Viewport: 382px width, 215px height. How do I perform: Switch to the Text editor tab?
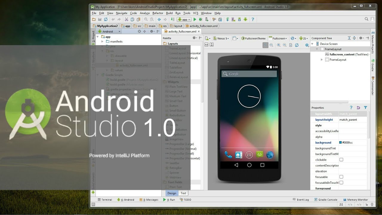pyautogui.click(x=183, y=193)
